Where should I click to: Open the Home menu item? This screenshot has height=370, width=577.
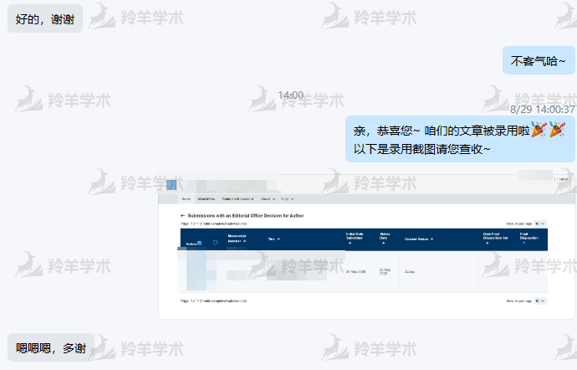(186, 199)
